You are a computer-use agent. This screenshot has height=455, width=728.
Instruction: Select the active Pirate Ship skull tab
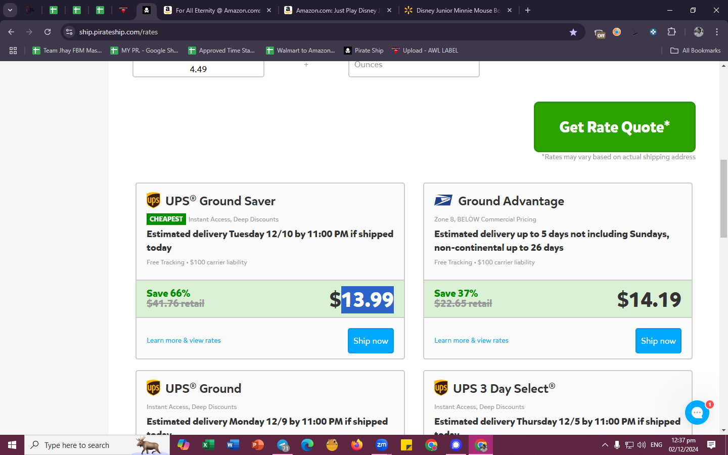(x=146, y=10)
